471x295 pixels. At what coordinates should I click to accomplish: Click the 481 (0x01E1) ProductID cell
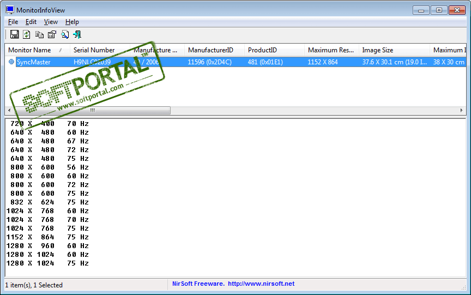[x=265, y=62]
